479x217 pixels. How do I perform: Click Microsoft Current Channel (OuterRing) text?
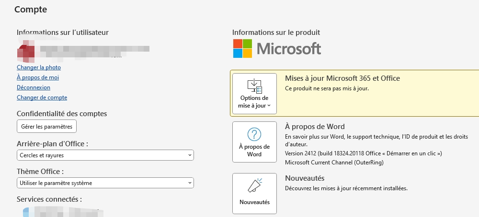(334, 163)
